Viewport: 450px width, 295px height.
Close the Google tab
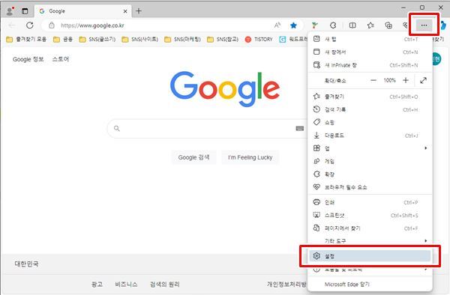125,11
